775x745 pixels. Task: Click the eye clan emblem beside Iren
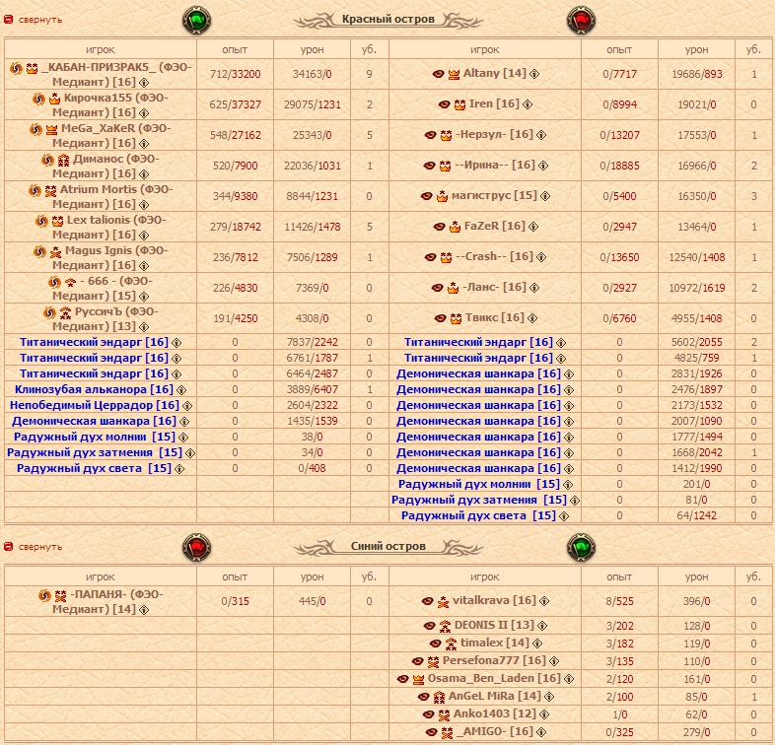(x=445, y=104)
